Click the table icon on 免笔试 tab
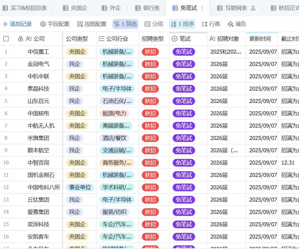This screenshot has width=299, height=250. [x=175, y=8]
